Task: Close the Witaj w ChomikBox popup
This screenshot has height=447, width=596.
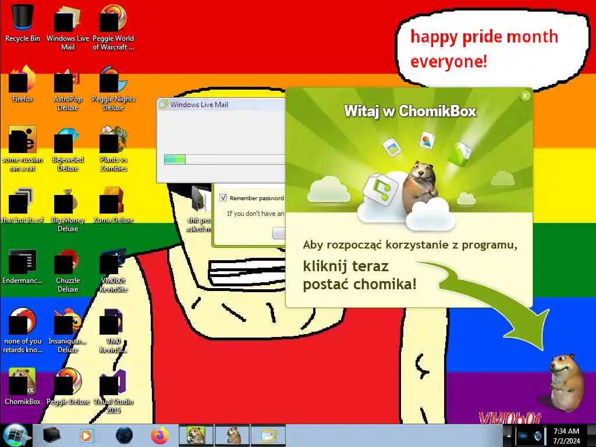Action: [525, 96]
